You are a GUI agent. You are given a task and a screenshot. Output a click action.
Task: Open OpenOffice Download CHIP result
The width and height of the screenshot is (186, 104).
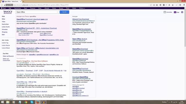[41, 71]
